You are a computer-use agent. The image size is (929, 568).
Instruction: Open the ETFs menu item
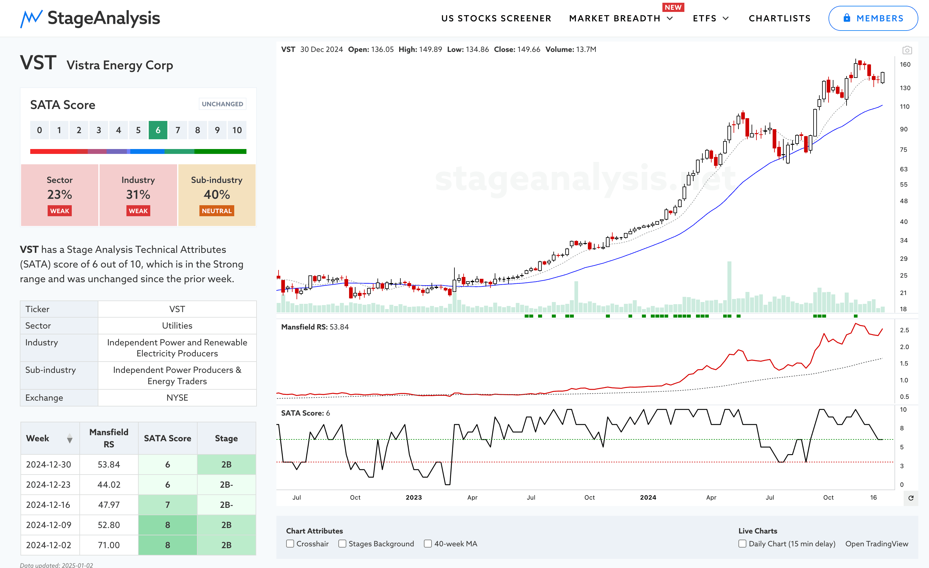(705, 18)
